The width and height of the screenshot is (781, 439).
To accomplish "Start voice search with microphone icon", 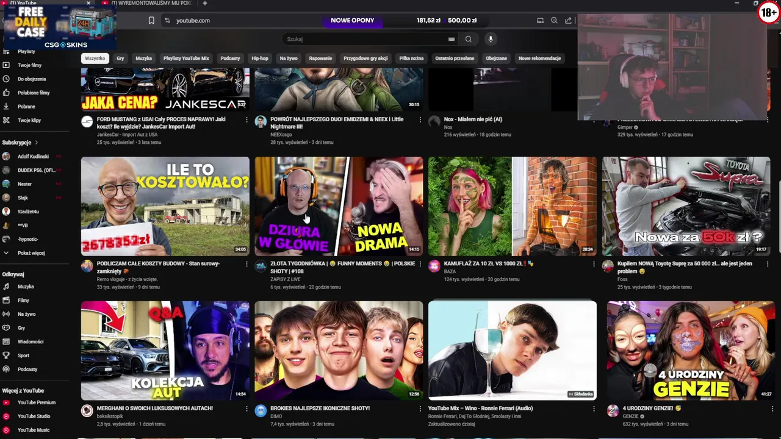I will point(491,39).
